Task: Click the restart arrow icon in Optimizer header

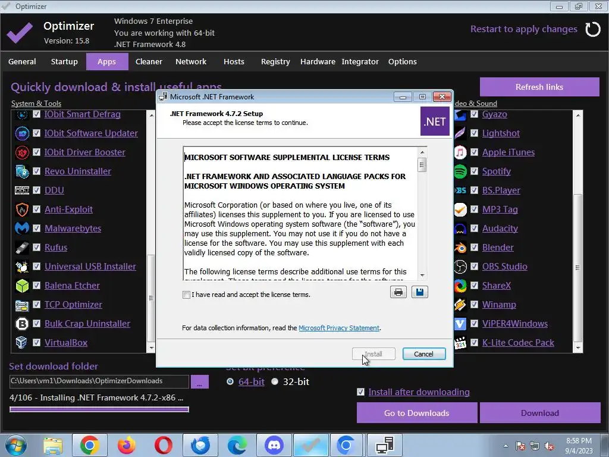Action: point(593,29)
